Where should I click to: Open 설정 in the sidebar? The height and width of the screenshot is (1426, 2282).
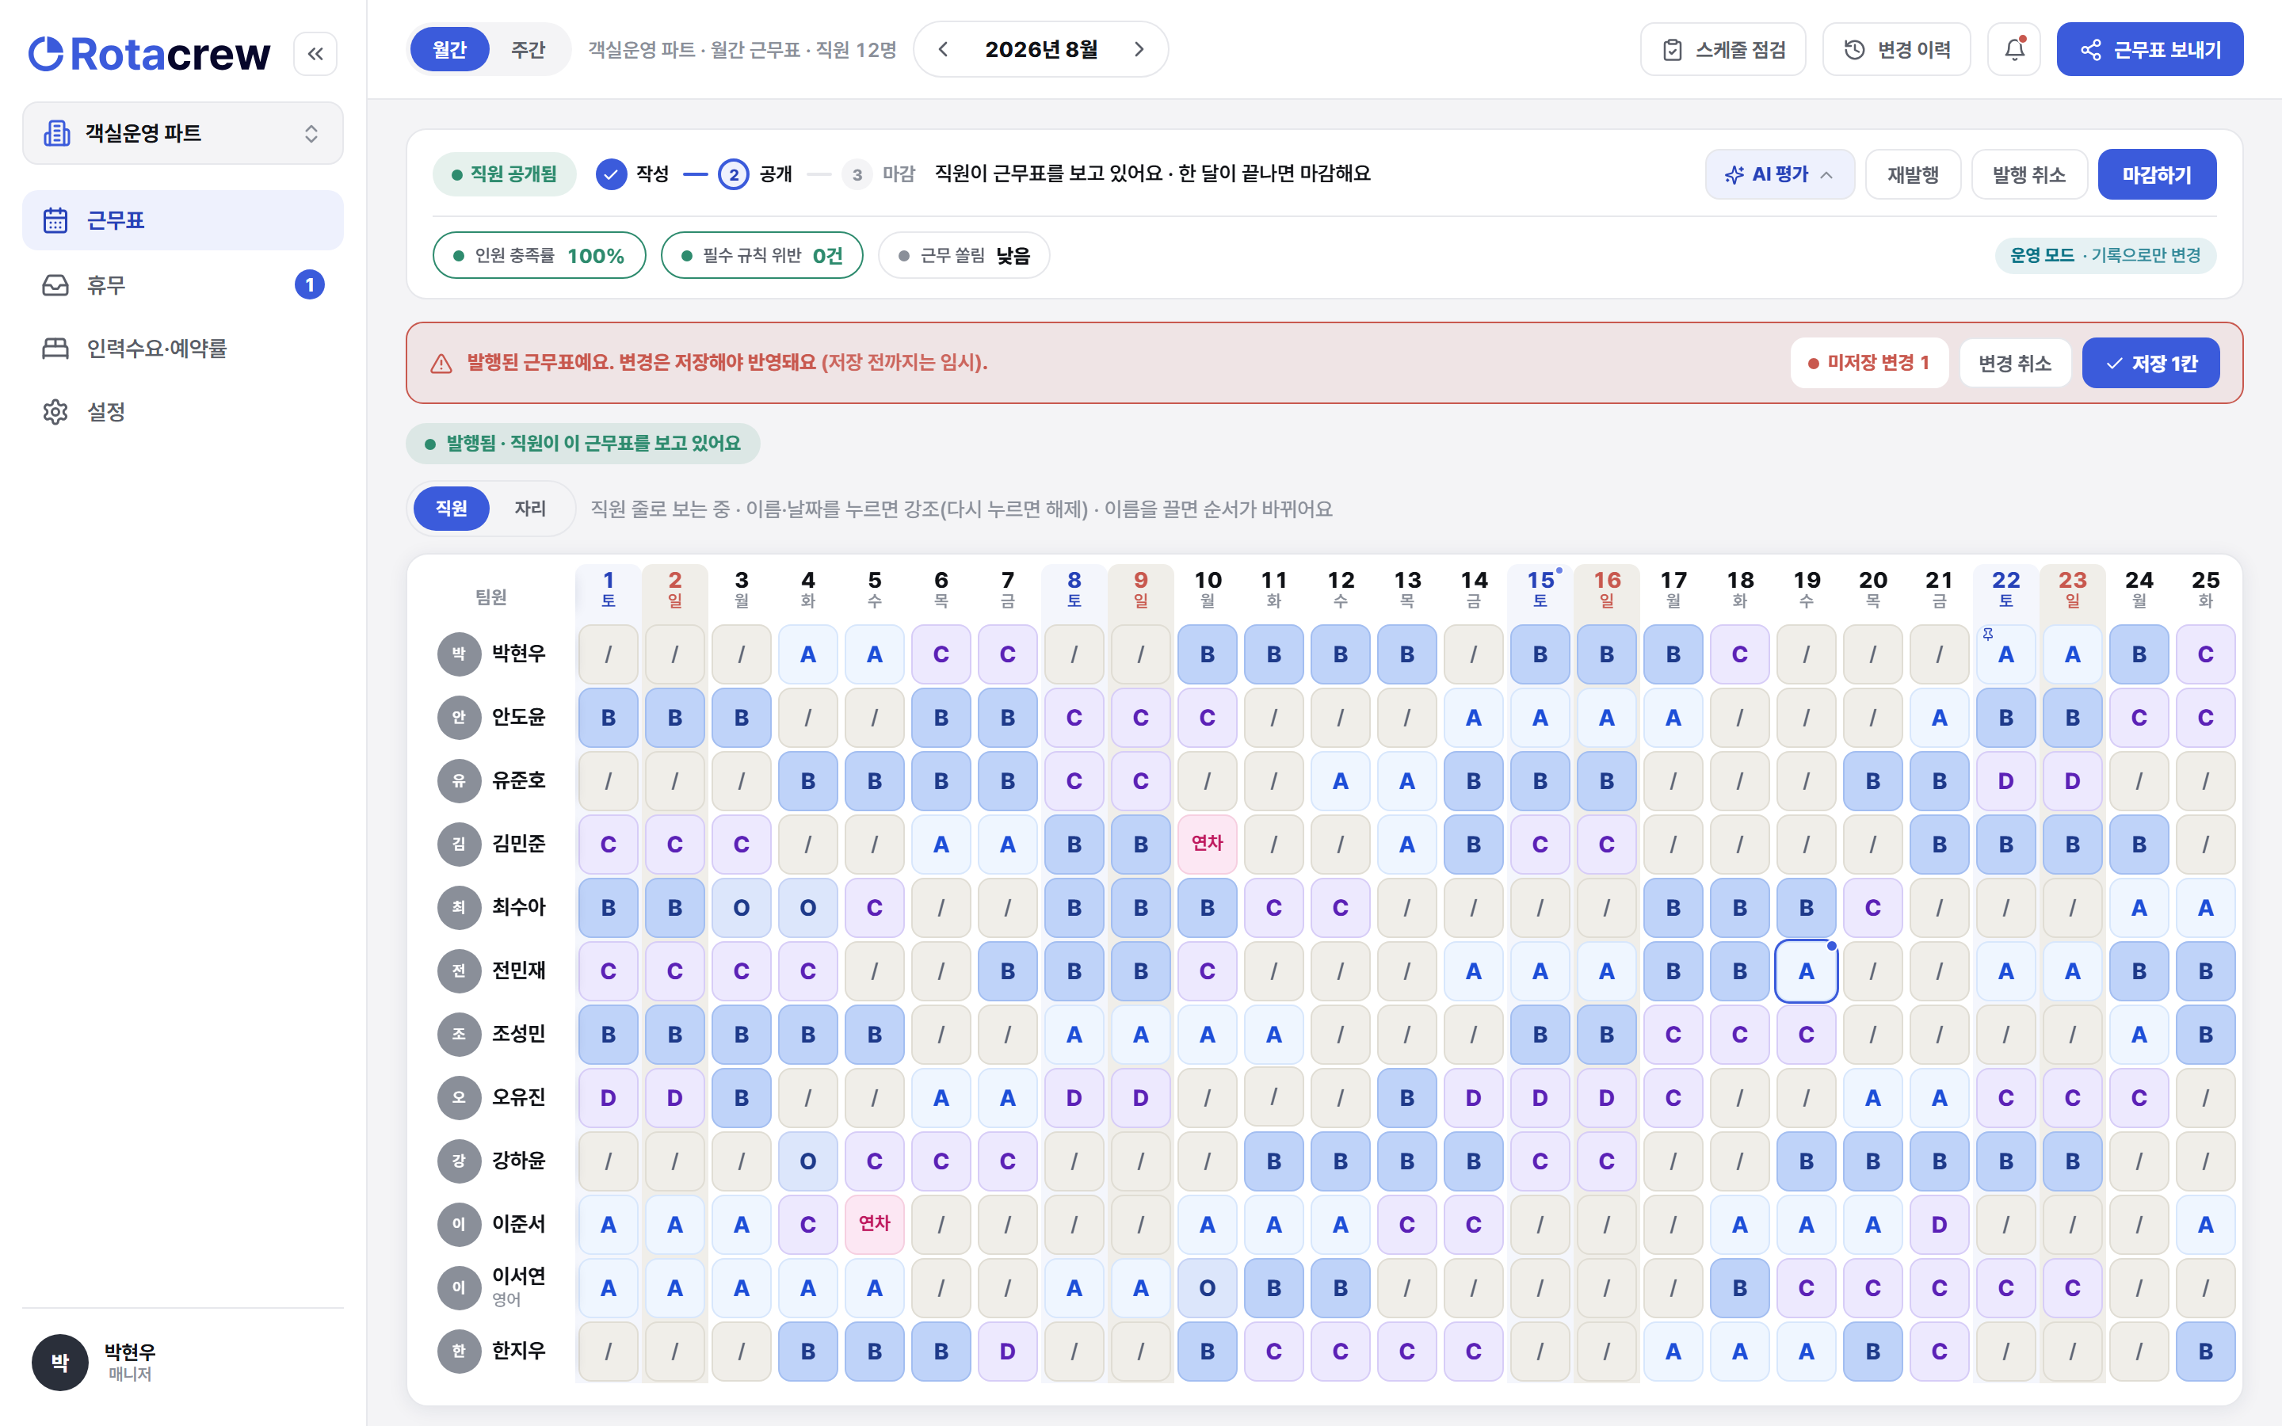click(183, 412)
